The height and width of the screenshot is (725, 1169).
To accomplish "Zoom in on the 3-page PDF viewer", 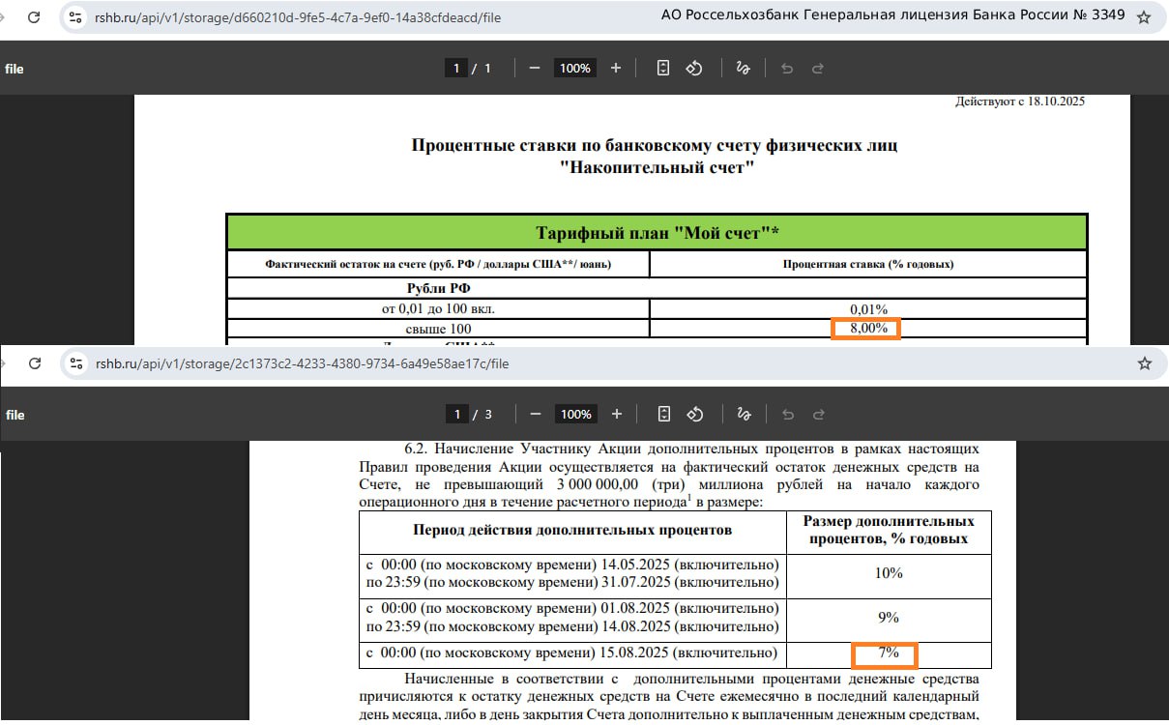I will pos(617,414).
